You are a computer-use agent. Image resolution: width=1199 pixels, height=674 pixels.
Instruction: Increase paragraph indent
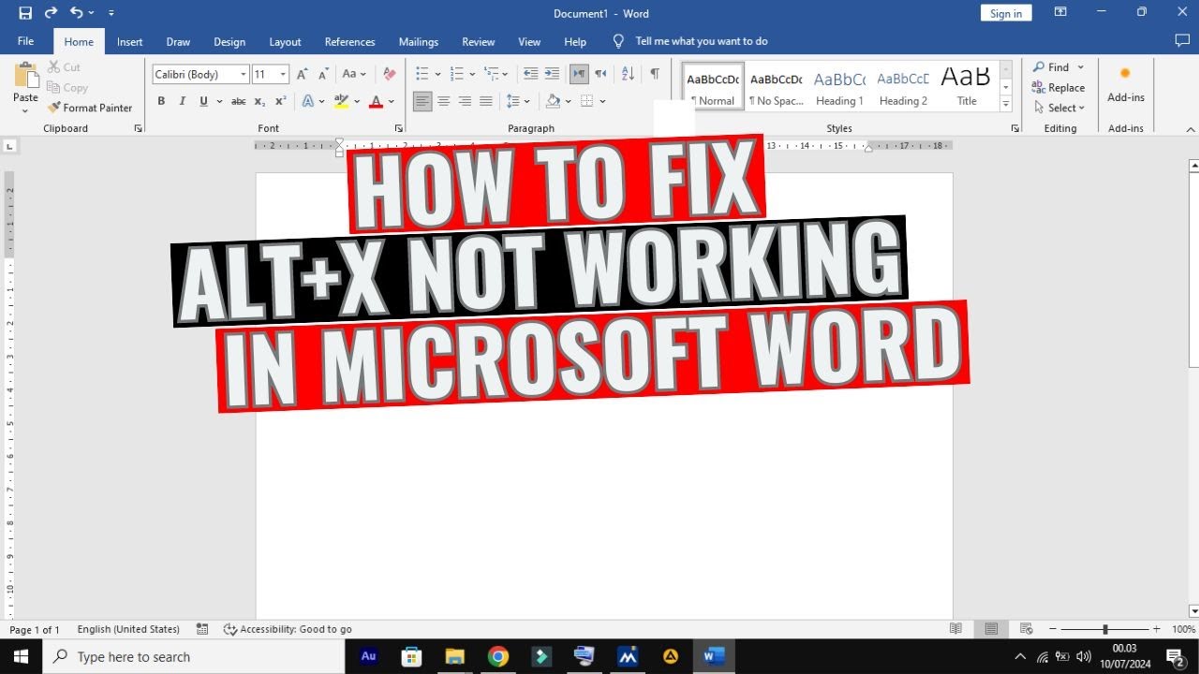click(x=552, y=74)
